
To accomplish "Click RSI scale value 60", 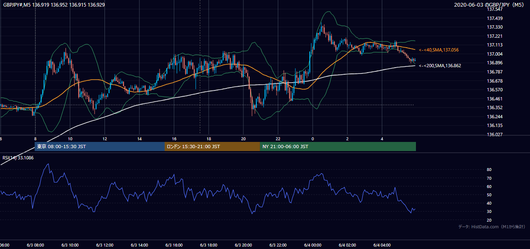I will (x=489, y=186).
